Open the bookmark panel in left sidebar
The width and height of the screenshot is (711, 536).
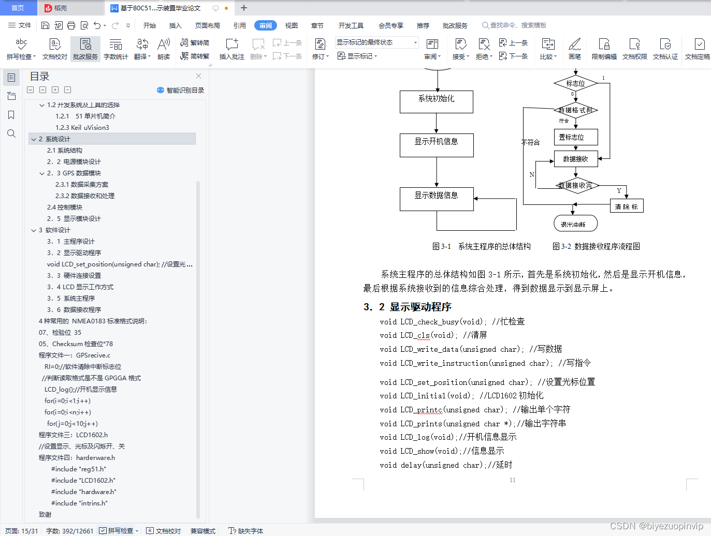point(11,115)
